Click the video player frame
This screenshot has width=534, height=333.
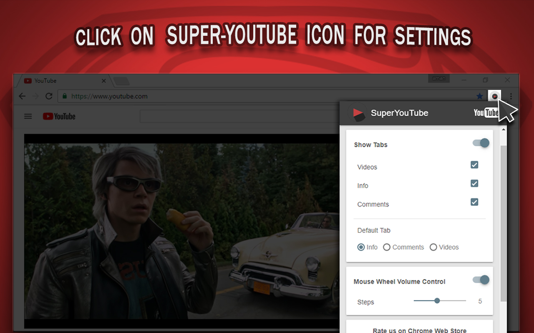coord(182,231)
